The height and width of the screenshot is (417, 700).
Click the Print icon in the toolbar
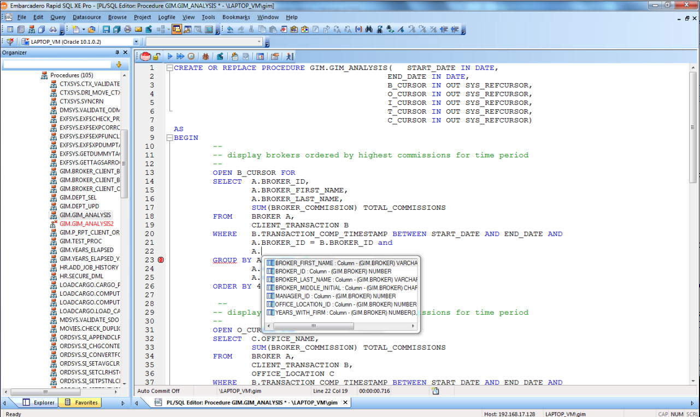pyautogui.click(x=127, y=30)
